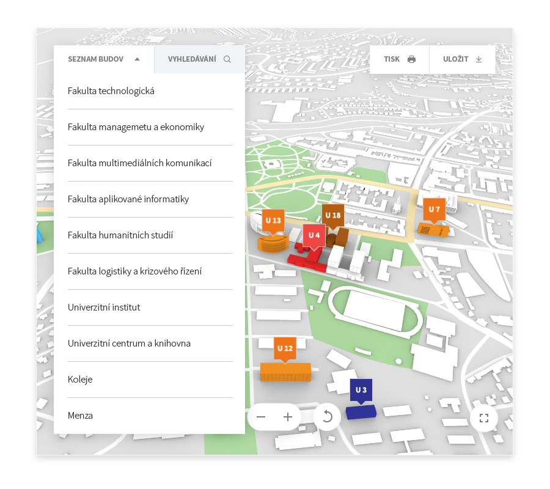Image resolution: width=550 pixels, height=489 pixels.
Task: Open the Vyhledávání search tab
Action: coord(199,59)
